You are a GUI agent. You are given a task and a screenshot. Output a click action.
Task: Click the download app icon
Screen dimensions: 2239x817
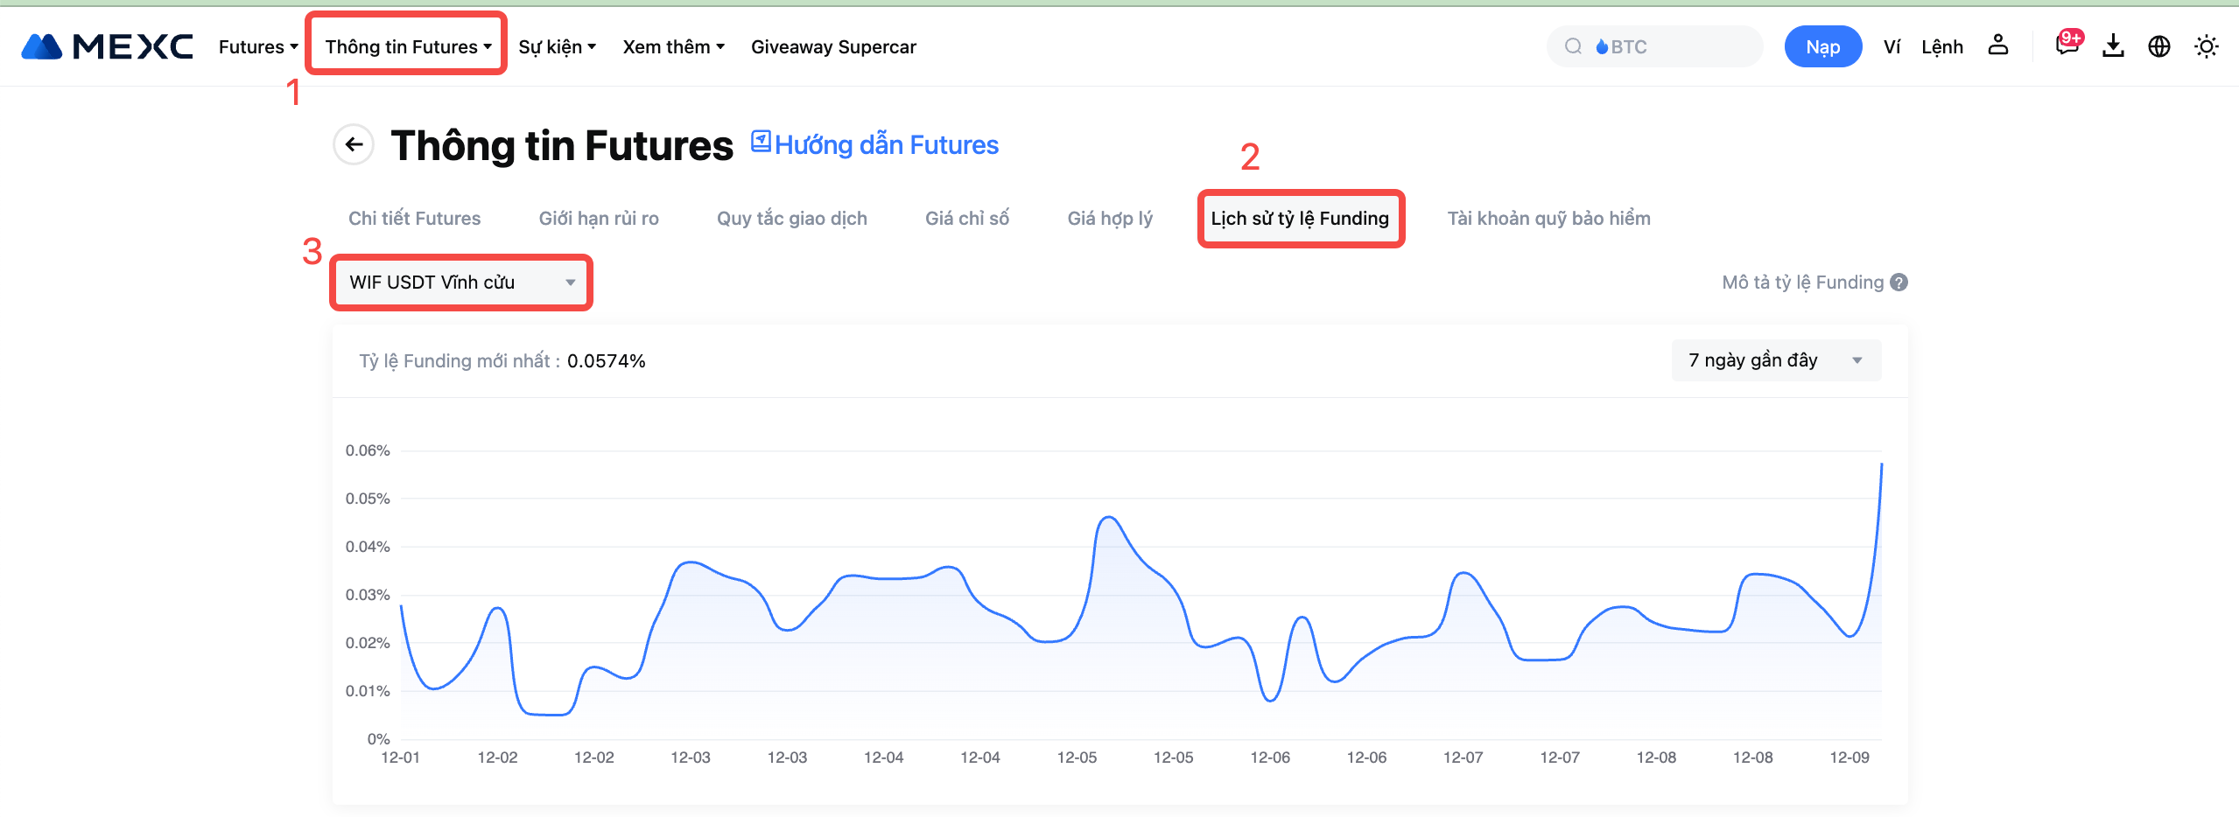point(2113,46)
